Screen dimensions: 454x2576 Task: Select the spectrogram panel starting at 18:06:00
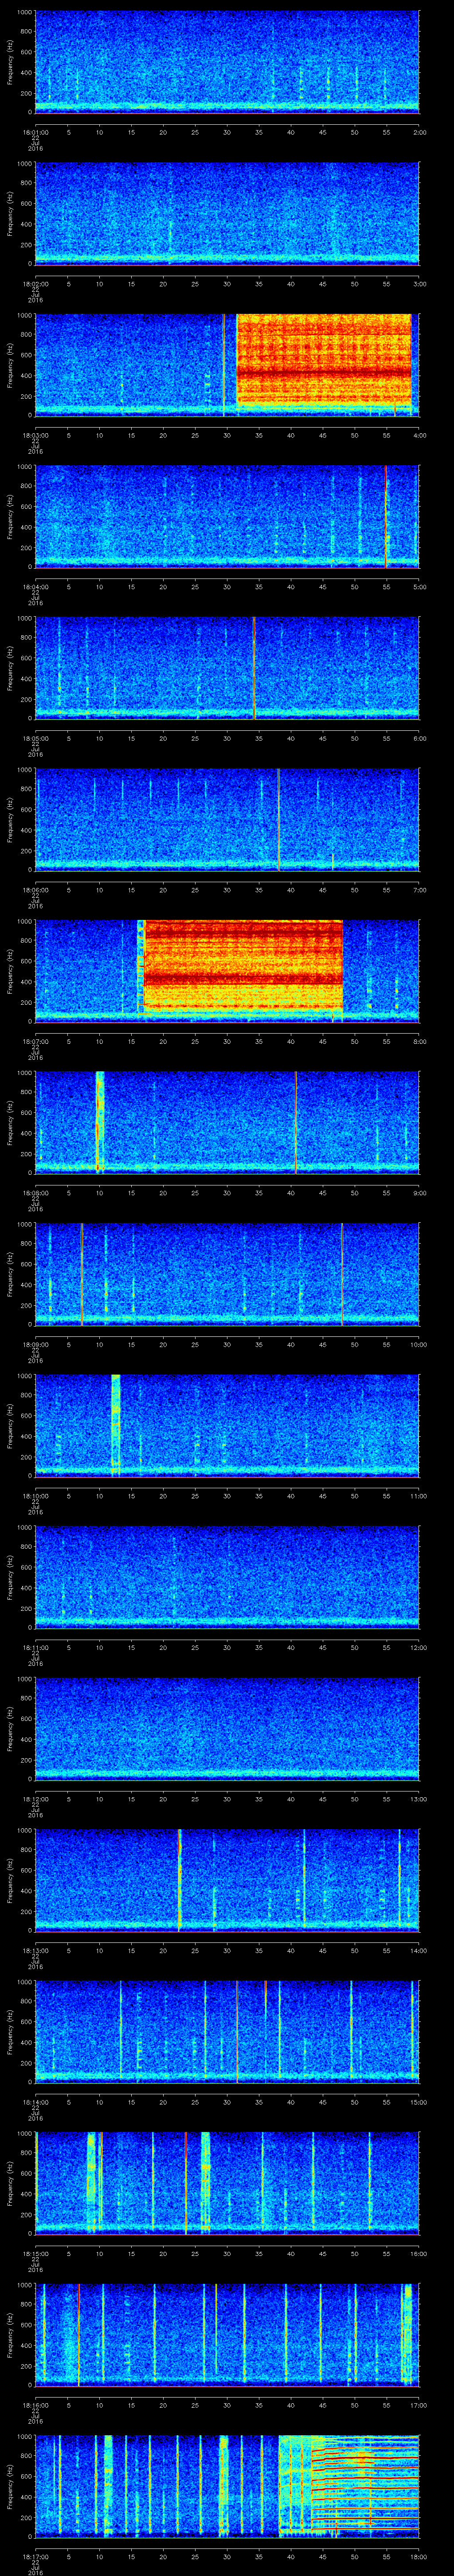click(227, 819)
